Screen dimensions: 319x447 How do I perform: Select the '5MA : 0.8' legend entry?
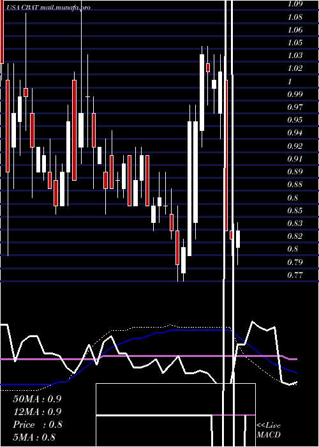34,437
